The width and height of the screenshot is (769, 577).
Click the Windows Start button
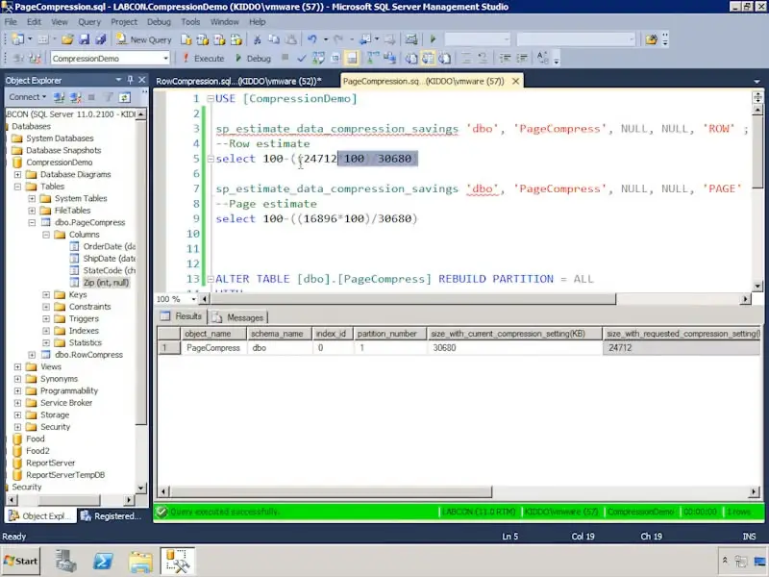click(21, 561)
